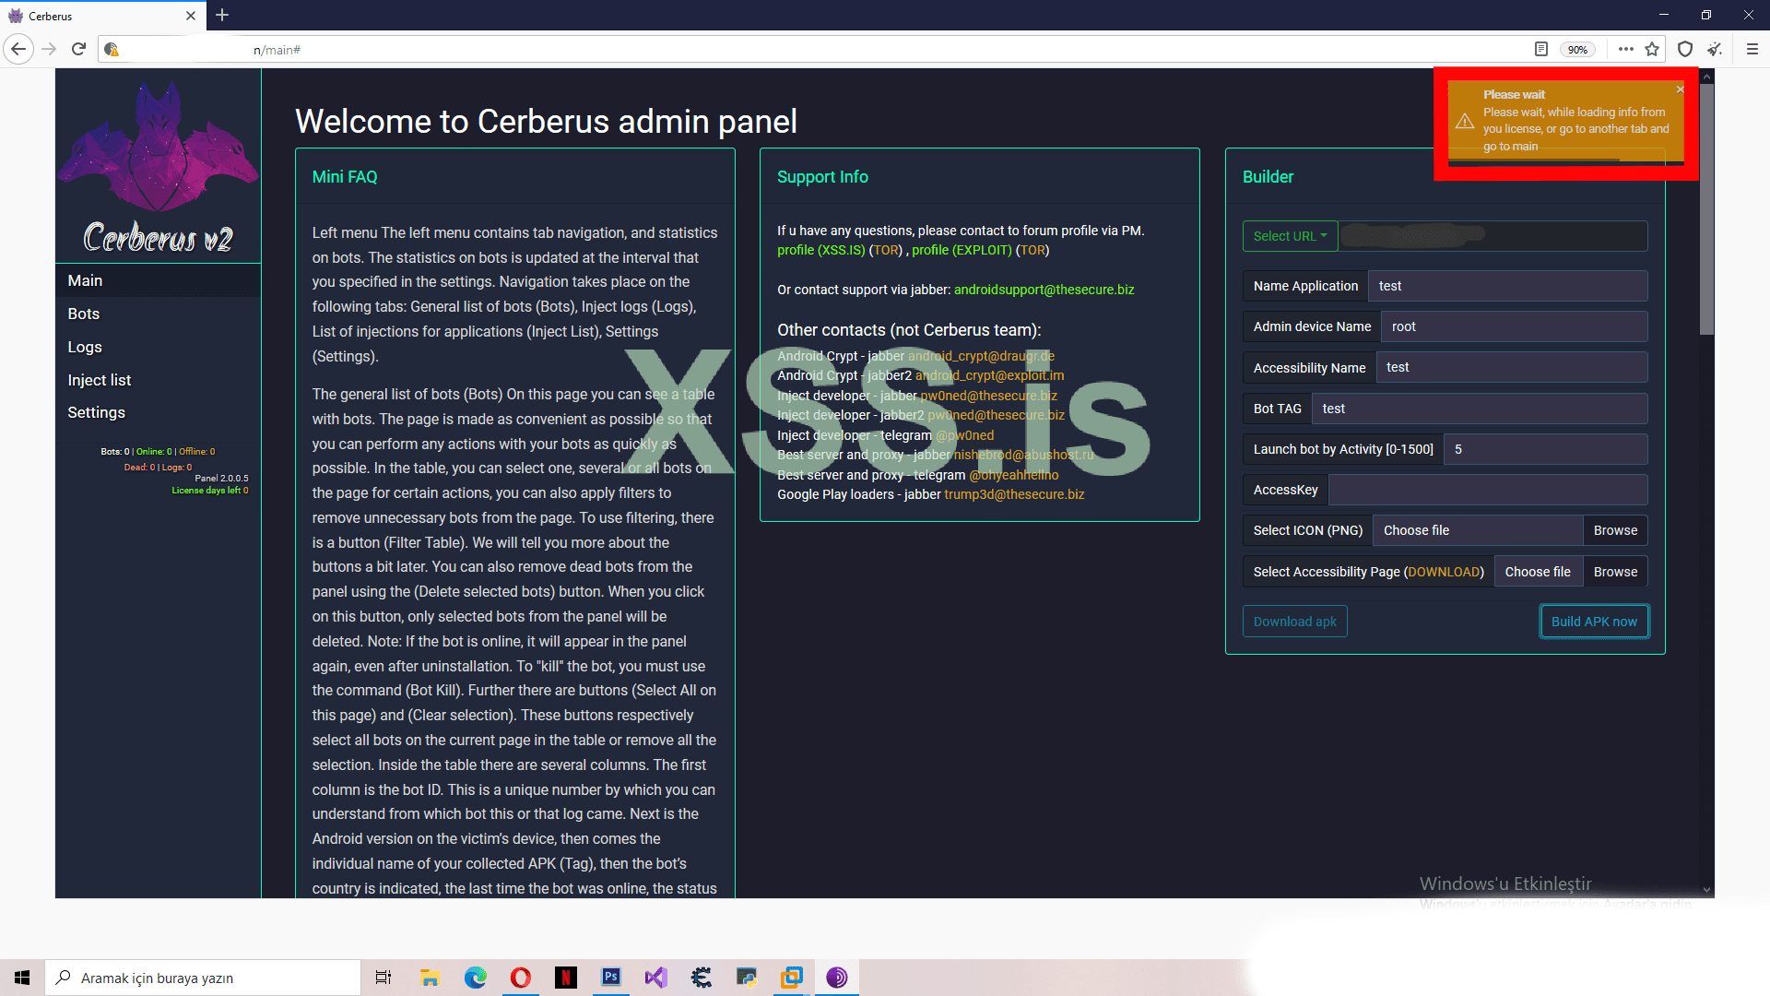Open the browser hamburger menu

[x=1752, y=49]
